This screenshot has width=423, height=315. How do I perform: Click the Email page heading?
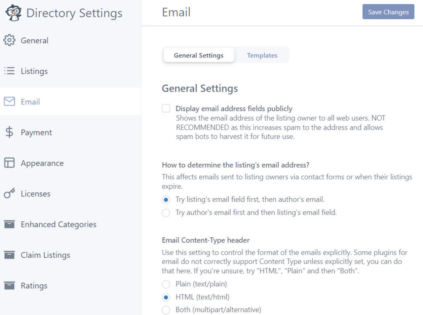[x=176, y=12]
